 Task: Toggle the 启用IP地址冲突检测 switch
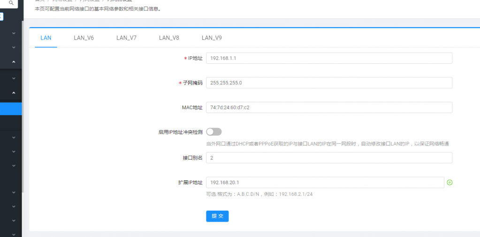(x=213, y=132)
